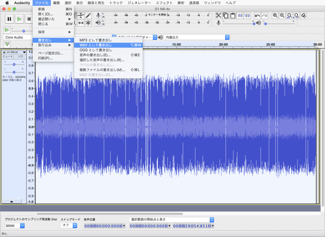Open the project sample rate 32000 dropdown

[15, 226]
